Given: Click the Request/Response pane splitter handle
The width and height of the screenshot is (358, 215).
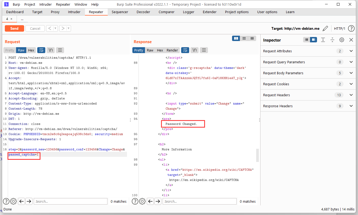Looking at the screenshot, I should [130, 120].
